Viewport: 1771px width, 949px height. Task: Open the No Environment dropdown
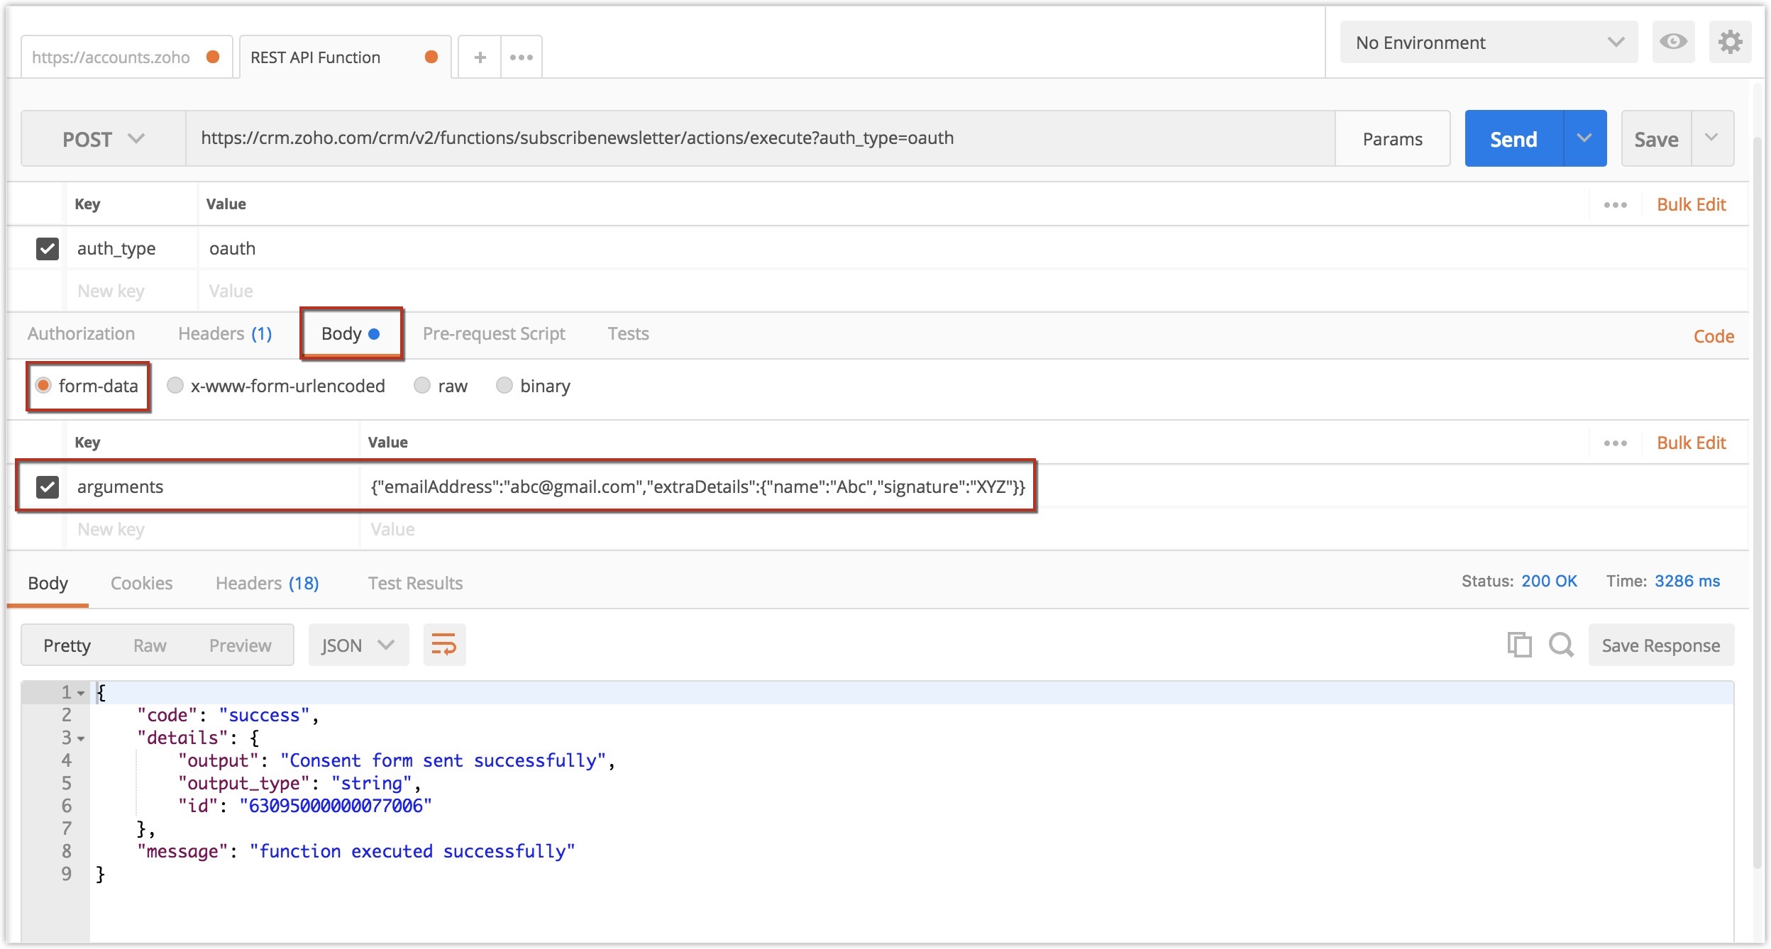click(x=1489, y=43)
